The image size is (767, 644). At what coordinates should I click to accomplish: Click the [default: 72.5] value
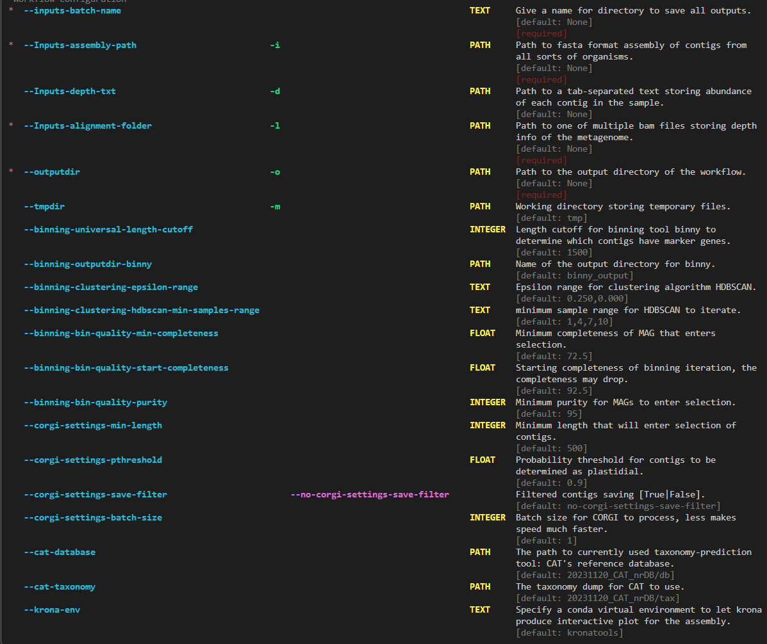[554, 356]
